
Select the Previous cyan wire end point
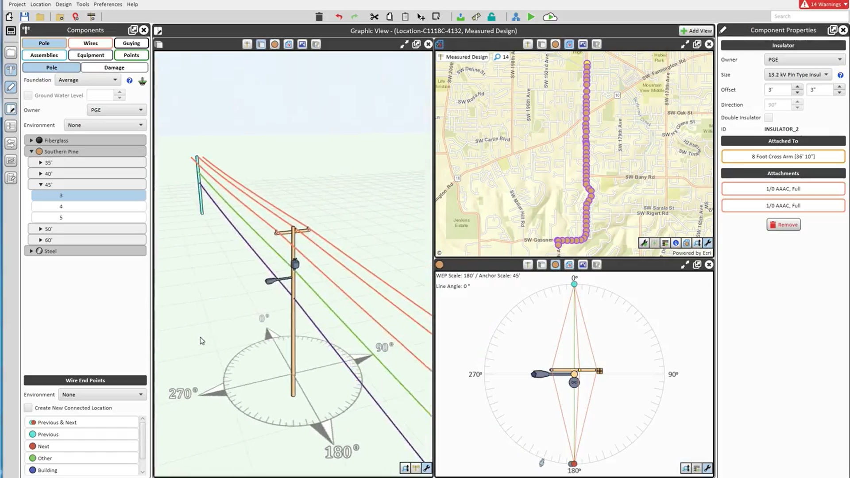tap(48, 435)
